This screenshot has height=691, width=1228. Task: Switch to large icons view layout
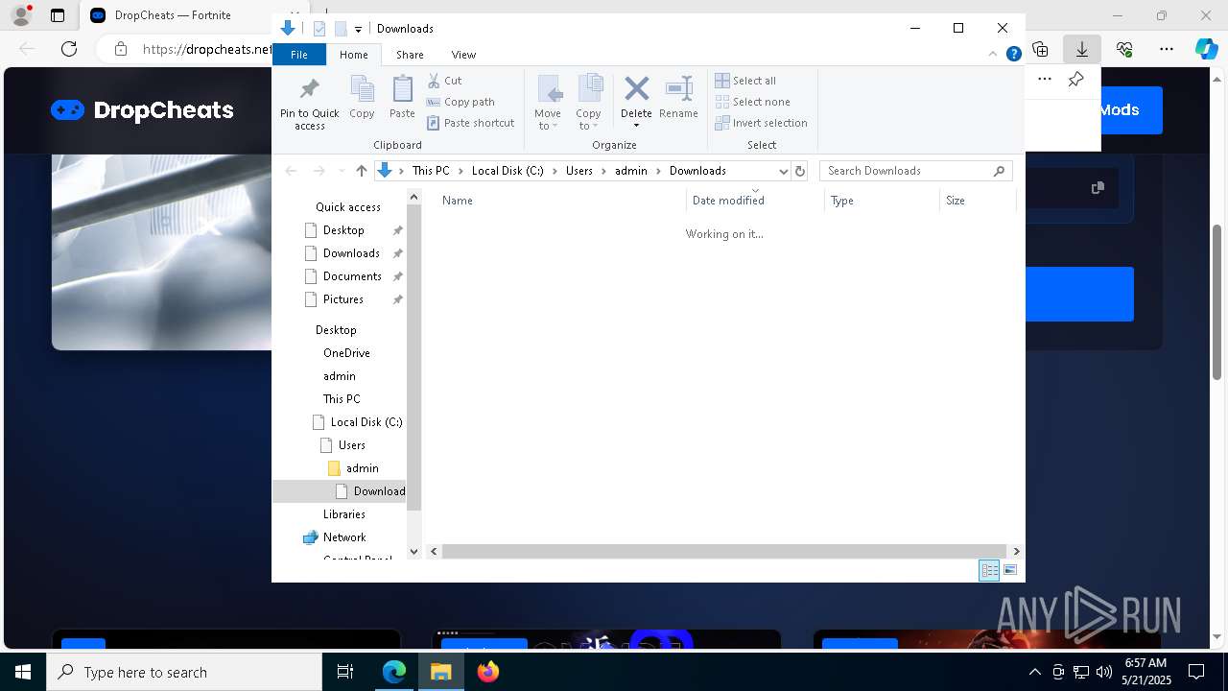pos(1010,570)
